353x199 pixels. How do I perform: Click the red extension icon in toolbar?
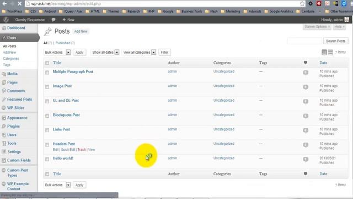point(319,4)
